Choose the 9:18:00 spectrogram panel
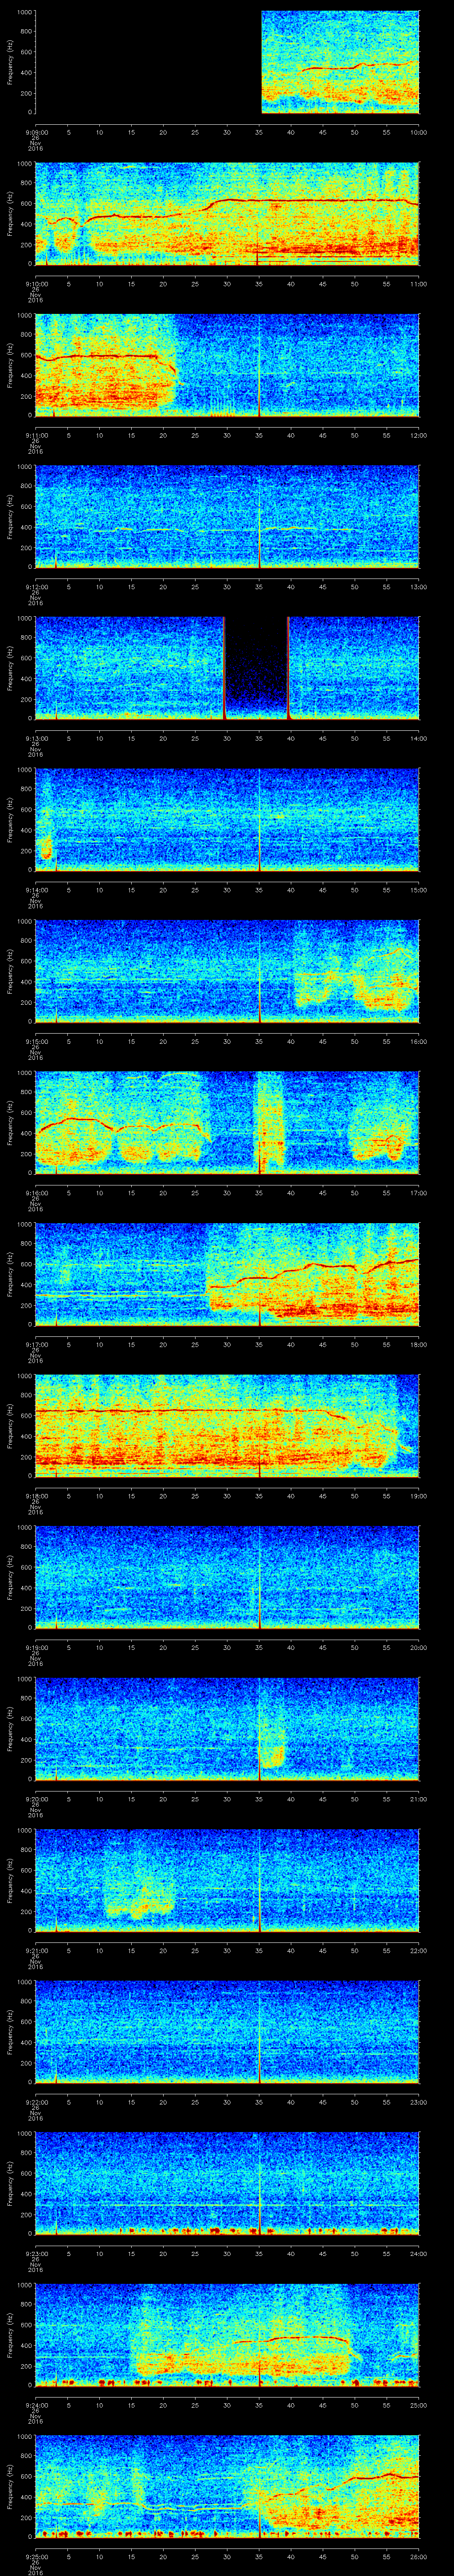 point(227,1425)
